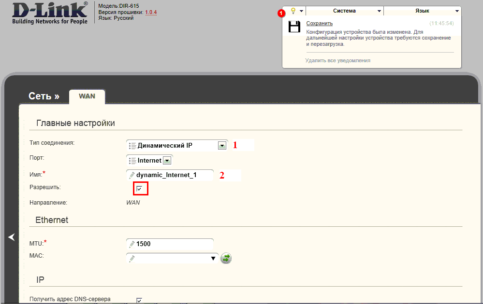Click the Удалить все уведомления link
The height and width of the screenshot is (304, 483).
coord(337,60)
